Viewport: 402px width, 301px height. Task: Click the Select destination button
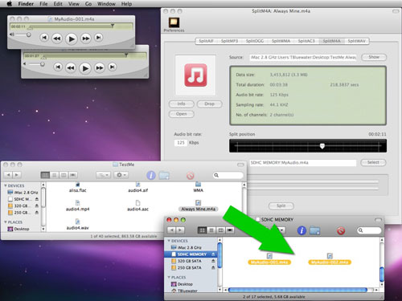tap(373, 162)
